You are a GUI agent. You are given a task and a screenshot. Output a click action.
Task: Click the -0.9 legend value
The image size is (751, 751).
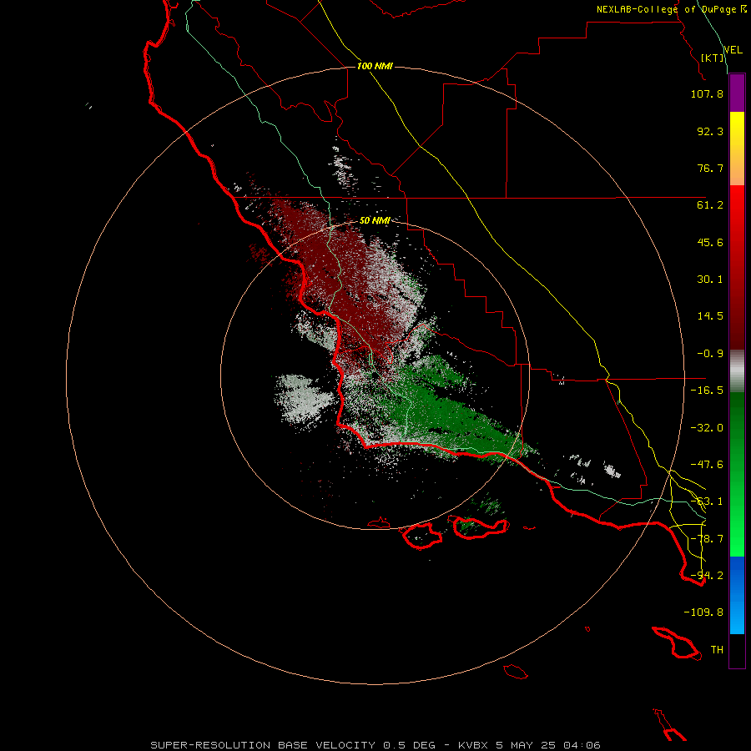(x=710, y=354)
